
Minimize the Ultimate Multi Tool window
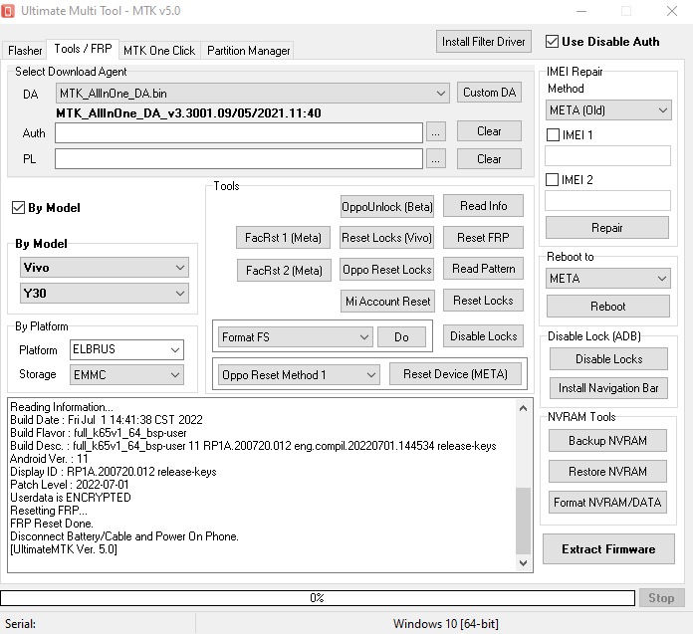coord(581,11)
